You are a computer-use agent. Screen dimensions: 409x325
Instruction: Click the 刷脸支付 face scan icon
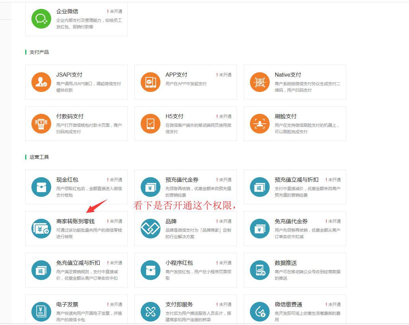tap(260, 124)
